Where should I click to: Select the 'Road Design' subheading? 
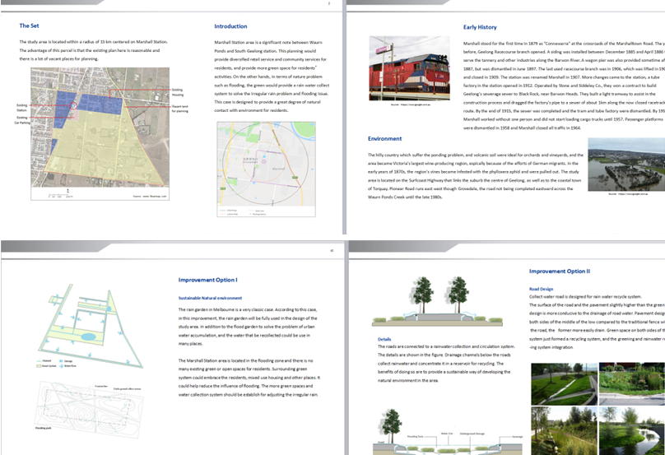(542, 289)
